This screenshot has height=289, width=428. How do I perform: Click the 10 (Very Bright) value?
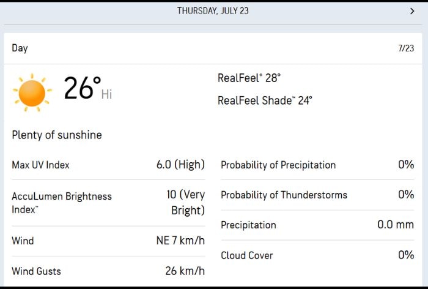(x=186, y=203)
